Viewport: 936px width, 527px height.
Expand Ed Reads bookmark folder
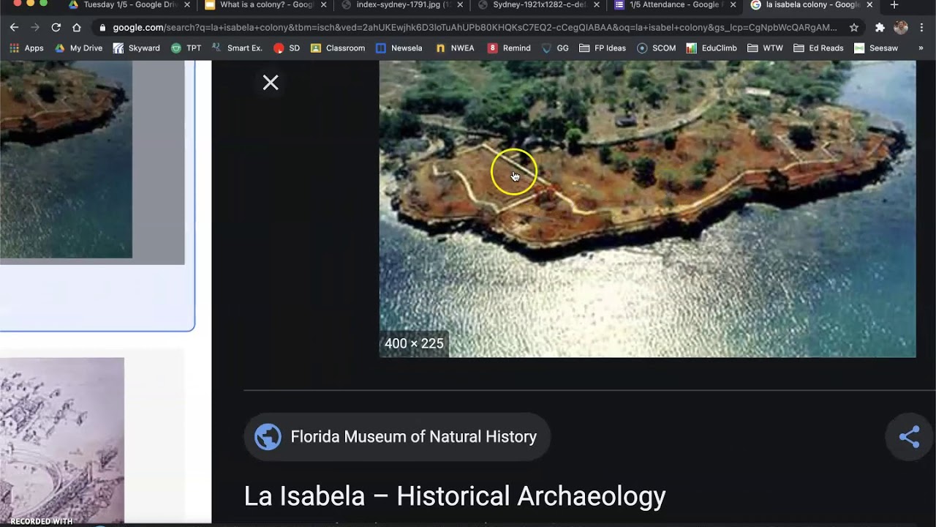pos(819,48)
